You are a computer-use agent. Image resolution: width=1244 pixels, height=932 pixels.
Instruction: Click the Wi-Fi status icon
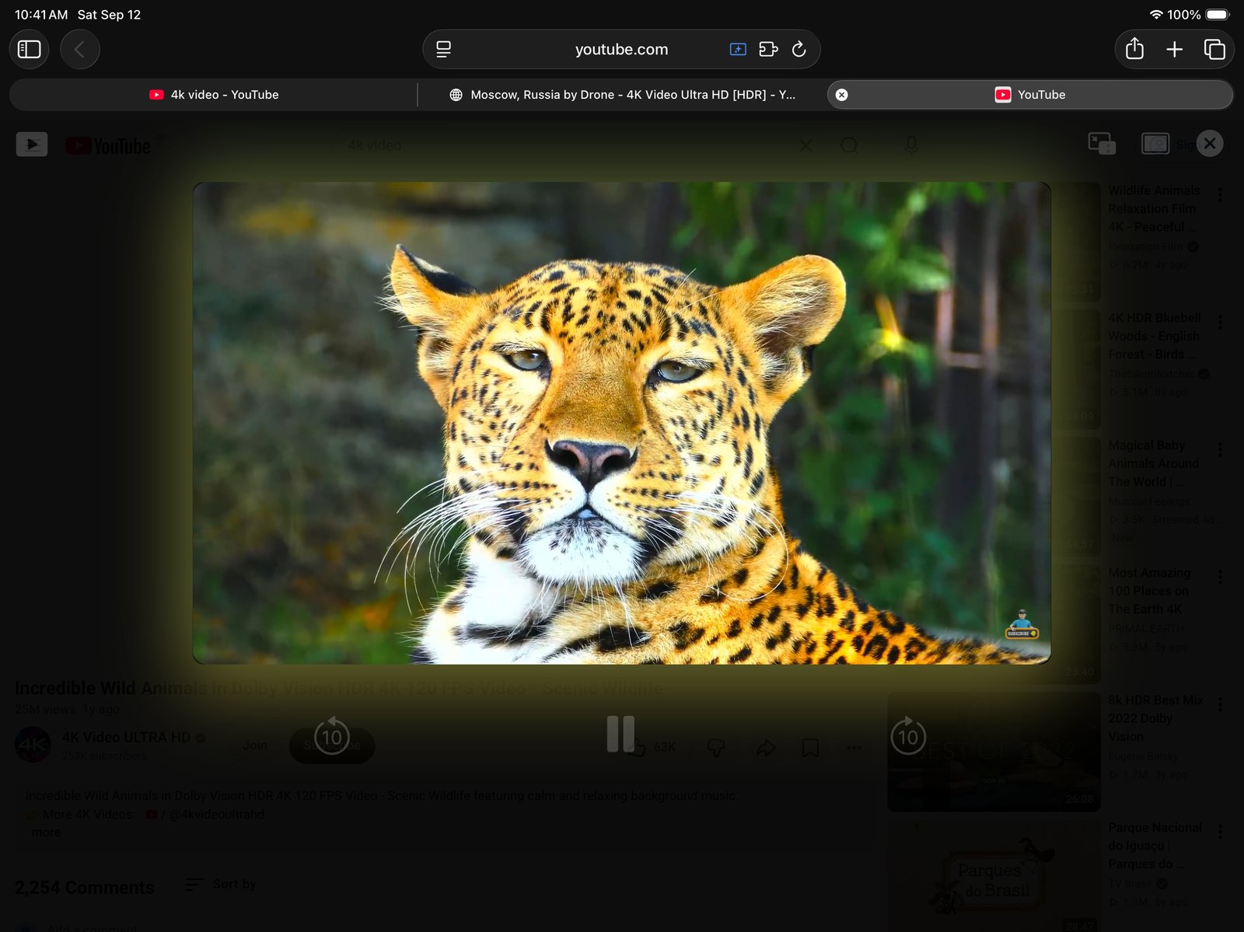point(1156,15)
